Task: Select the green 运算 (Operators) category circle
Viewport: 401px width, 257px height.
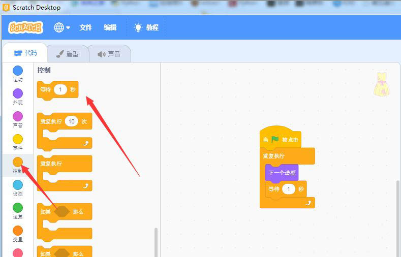Action: pyautogui.click(x=18, y=208)
